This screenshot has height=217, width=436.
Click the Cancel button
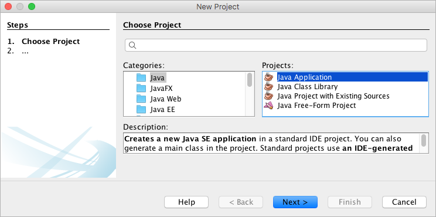(x=404, y=202)
